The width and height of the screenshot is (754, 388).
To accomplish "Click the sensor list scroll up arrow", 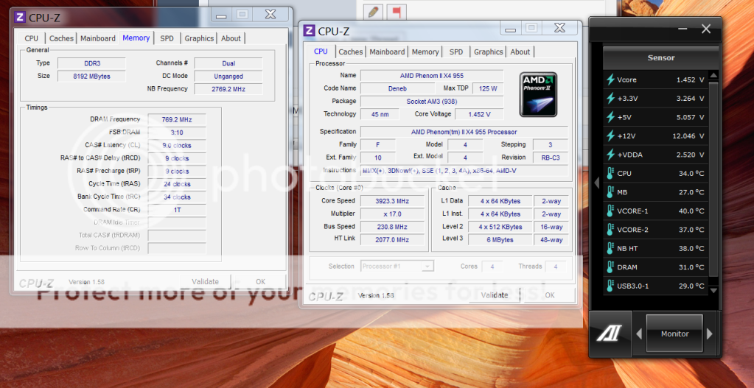I will tap(713, 76).
